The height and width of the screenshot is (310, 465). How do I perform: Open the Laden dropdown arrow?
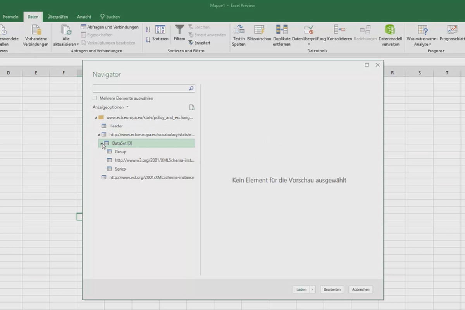pos(313,289)
